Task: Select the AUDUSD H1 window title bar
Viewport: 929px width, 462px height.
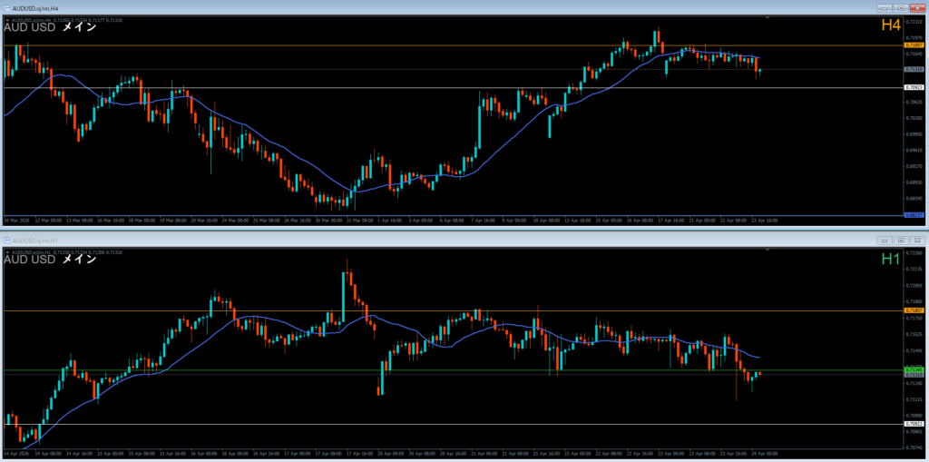Action: coord(363,241)
